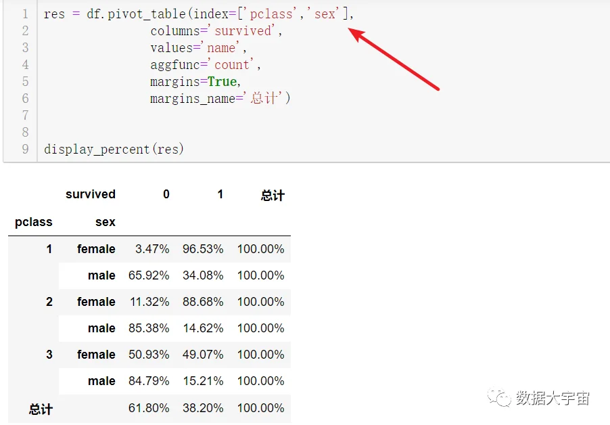Select the 85.38% cell

pos(149,328)
